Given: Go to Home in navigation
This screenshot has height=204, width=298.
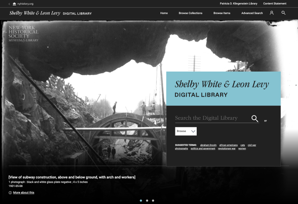Looking at the screenshot, I should coord(164,13).
